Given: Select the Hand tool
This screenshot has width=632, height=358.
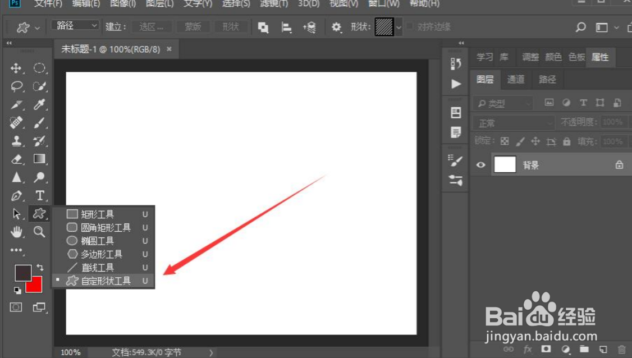Looking at the screenshot, I should [16, 232].
